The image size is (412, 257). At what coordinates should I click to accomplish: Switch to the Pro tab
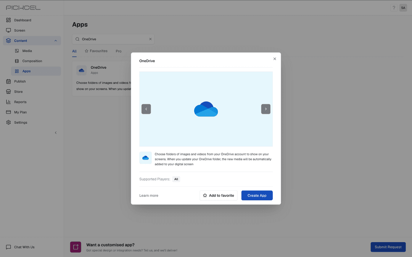click(119, 51)
